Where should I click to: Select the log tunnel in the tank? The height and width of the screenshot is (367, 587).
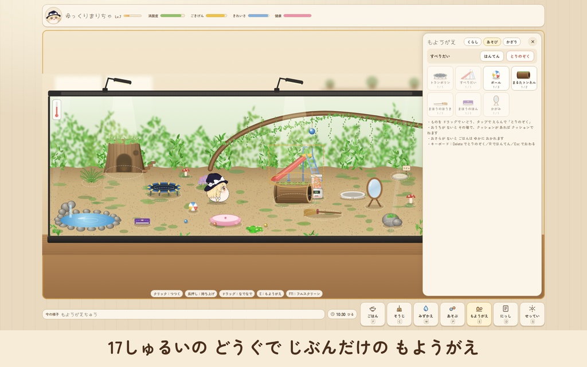pyautogui.click(x=293, y=193)
